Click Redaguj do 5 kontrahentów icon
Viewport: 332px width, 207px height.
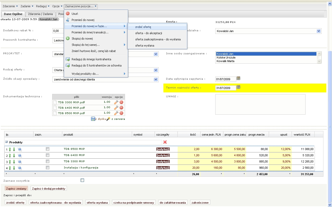tap(68, 65)
